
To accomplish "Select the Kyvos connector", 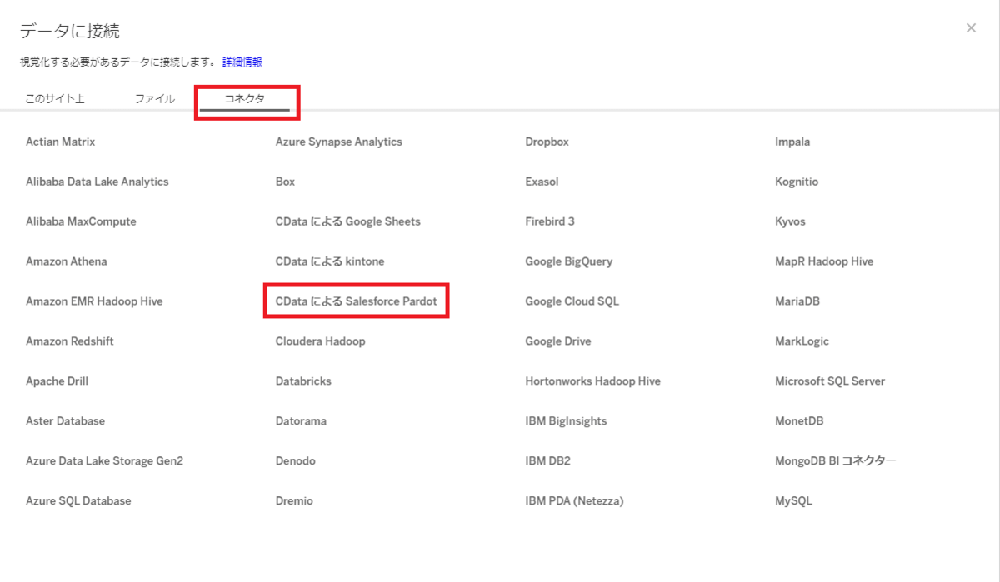I will (x=791, y=221).
